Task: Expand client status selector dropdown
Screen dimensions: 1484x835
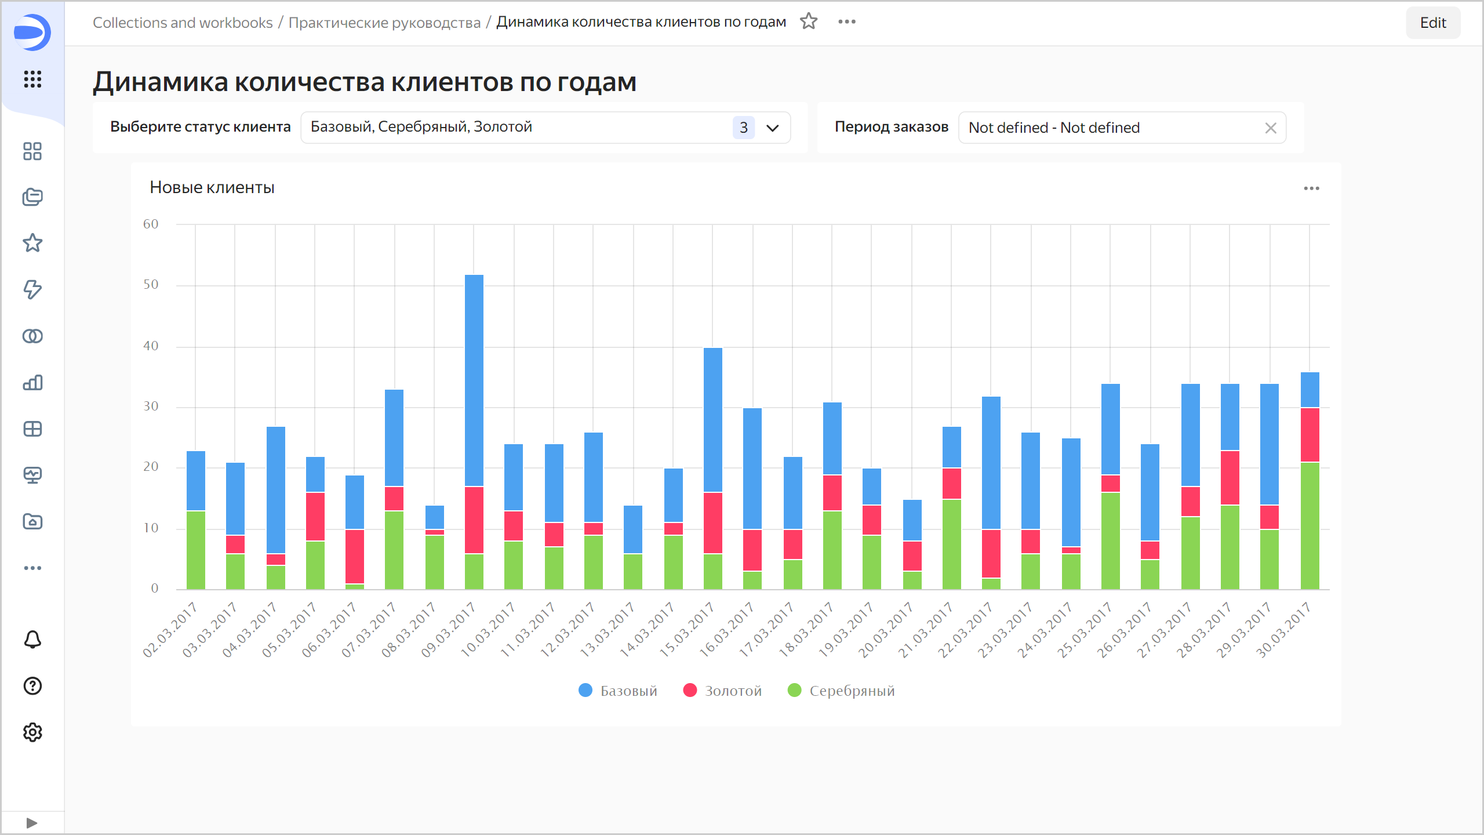Action: (x=772, y=128)
